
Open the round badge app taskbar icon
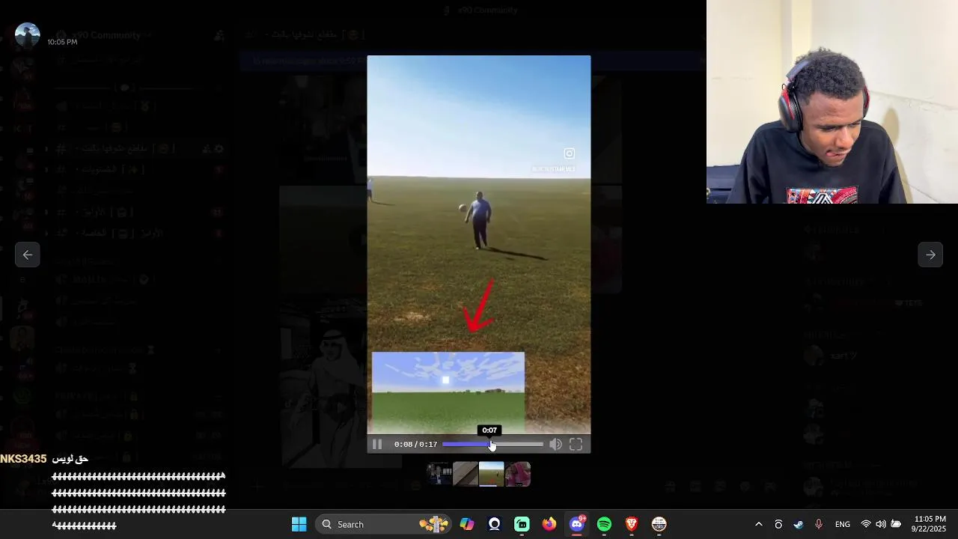pyautogui.click(x=659, y=524)
